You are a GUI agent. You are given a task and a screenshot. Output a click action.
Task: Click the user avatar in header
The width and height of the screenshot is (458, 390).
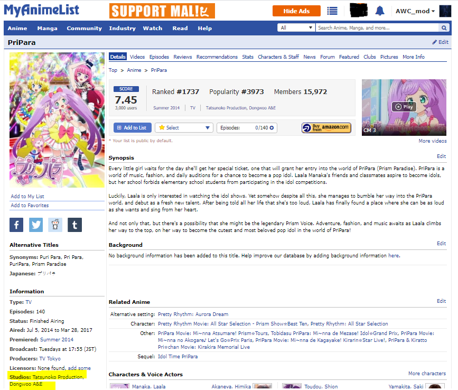pyautogui.click(x=445, y=11)
